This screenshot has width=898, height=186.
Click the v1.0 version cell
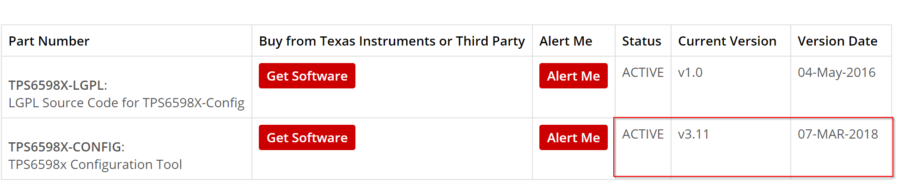(690, 72)
